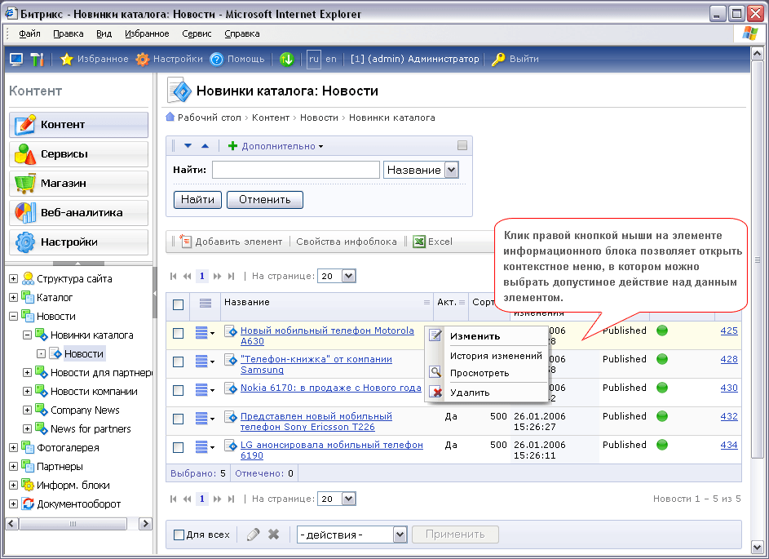This screenshot has height=559, width=769.
Task: Click the Отменить button
Action: pyautogui.click(x=265, y=200)
